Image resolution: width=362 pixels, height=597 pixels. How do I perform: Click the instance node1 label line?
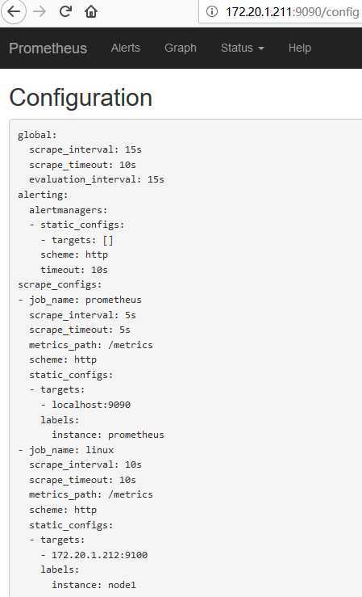[94, 585]
